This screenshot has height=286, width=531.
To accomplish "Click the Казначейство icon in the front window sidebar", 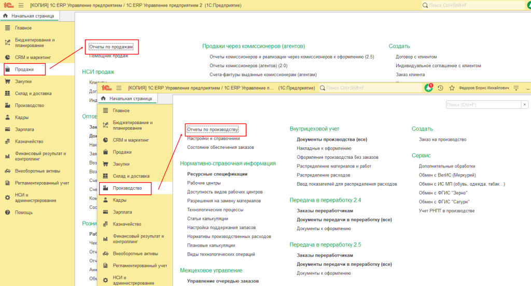I will click(106, 224).
